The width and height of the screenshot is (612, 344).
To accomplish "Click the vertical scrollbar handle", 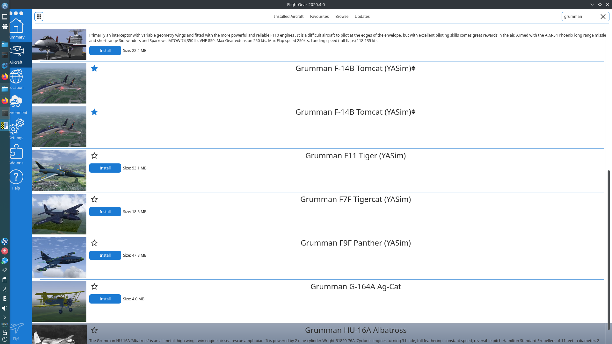I will pyautogui.click(x=608, y=250).
